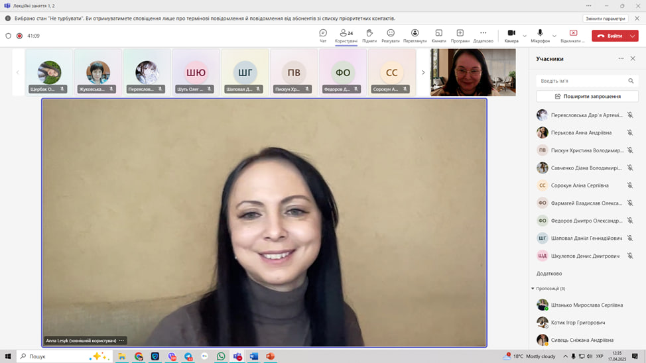646x363 pixels.
Task: Open Viber from taskbar
Action: coord(172,356)
